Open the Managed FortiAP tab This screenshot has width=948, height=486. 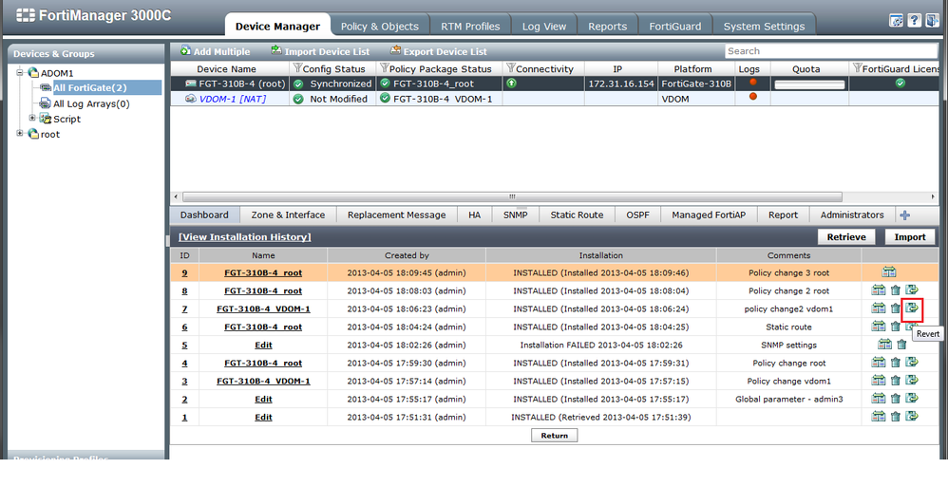tap(709, 215)
